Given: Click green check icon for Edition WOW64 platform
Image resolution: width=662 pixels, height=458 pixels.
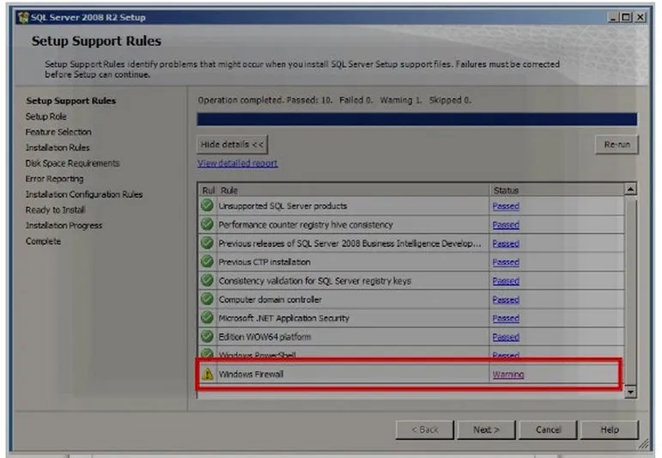Looking at the screenshot, I should point(207,336).
